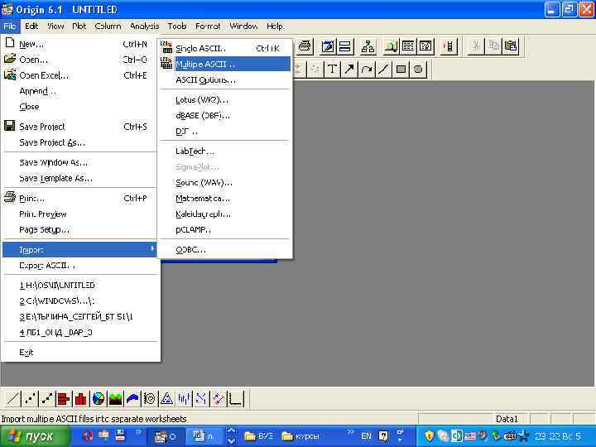Select ODBC import entry
The height and width of the screenshot is (447, 596).
[x=225, y=250]
